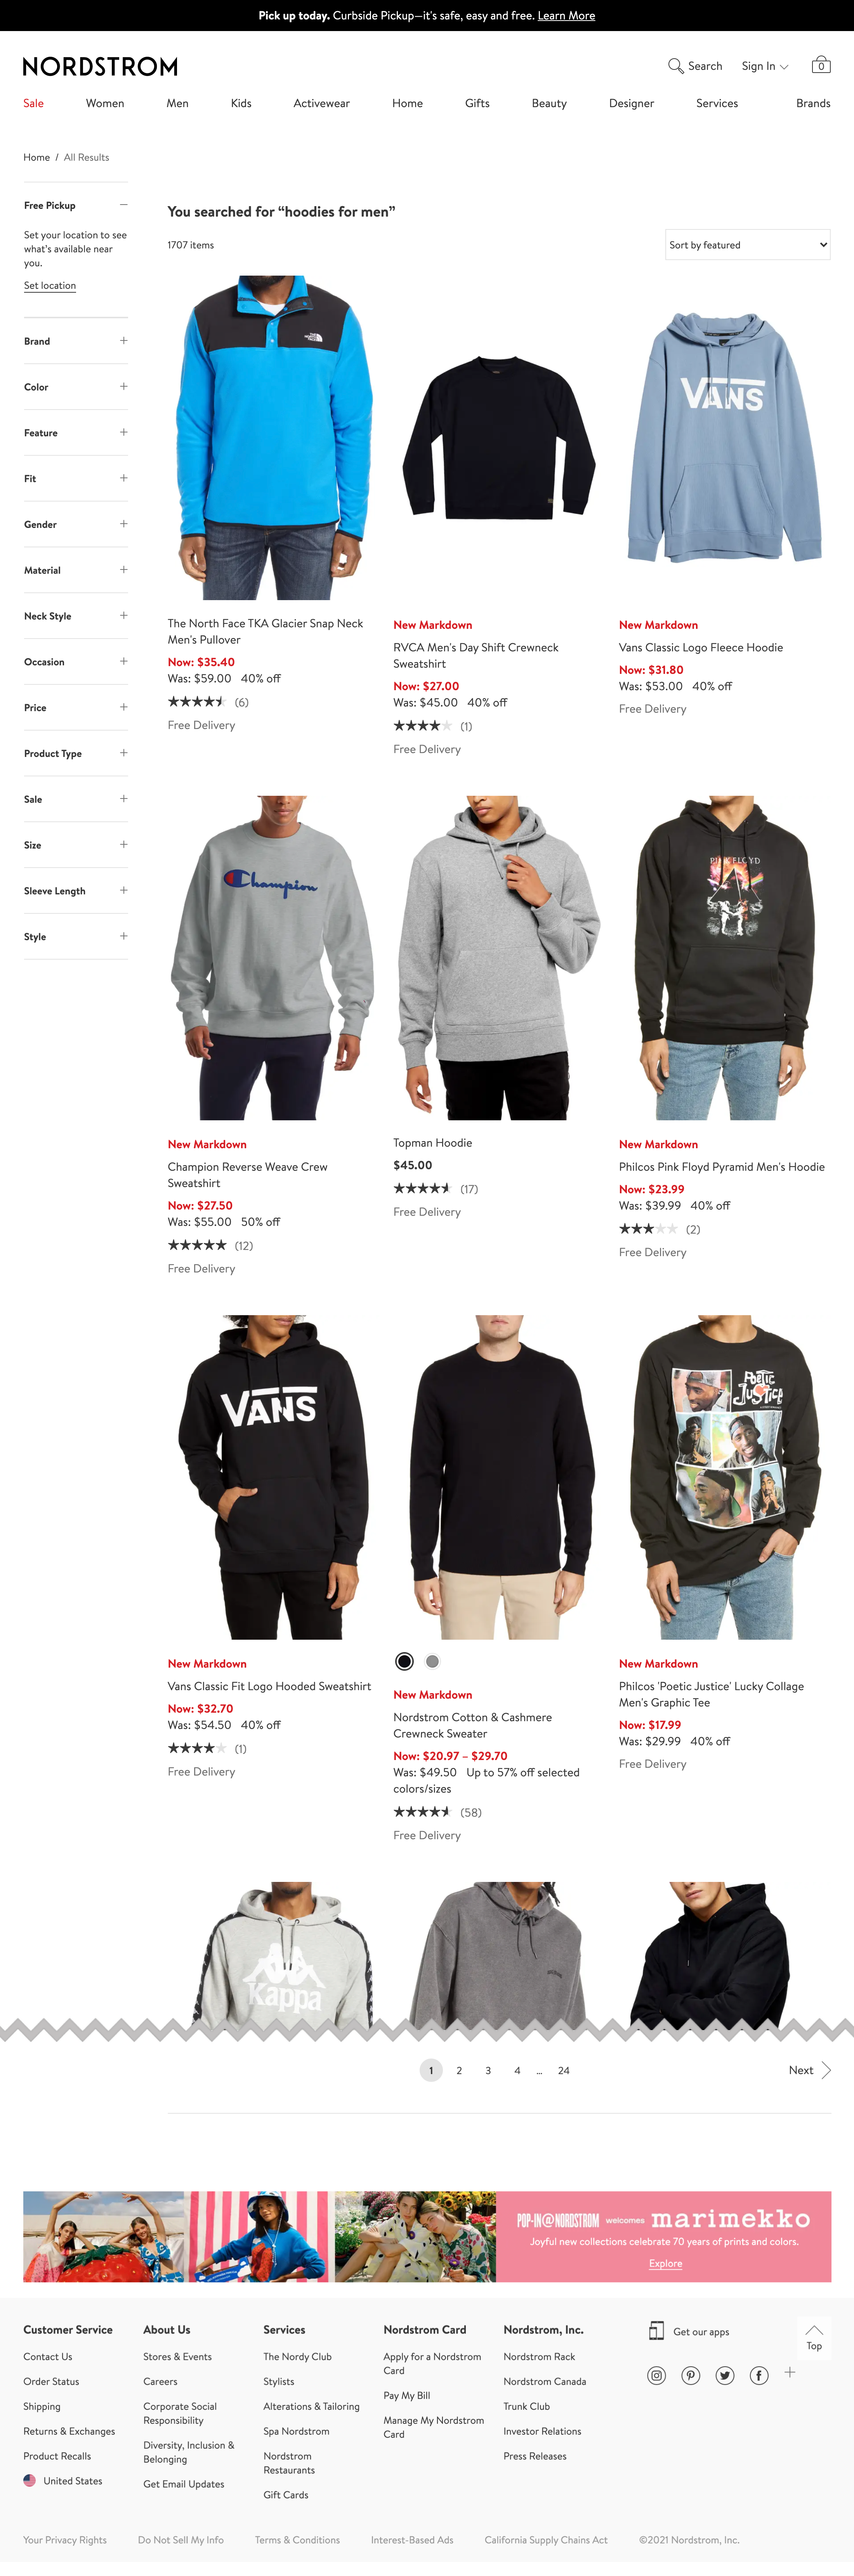
Task: Open the Sale navigation menu
Action: [34, 103]
